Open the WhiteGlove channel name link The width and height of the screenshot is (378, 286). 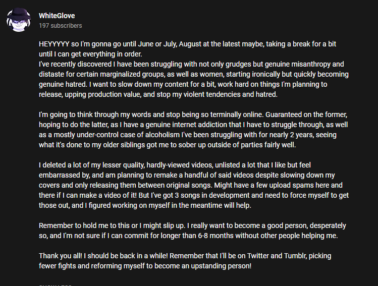coord(57,16)
